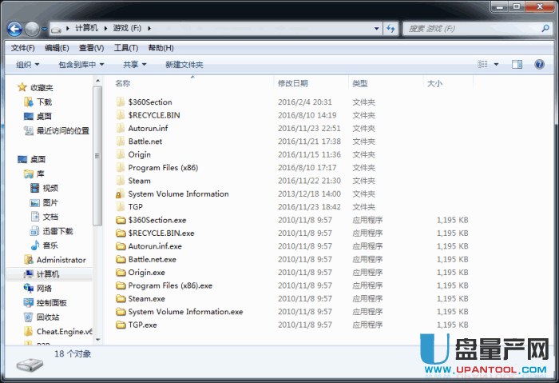Screen dimensions: 559x383
Task: Select 计算机 in the address bar
Action: pos(86,28)
